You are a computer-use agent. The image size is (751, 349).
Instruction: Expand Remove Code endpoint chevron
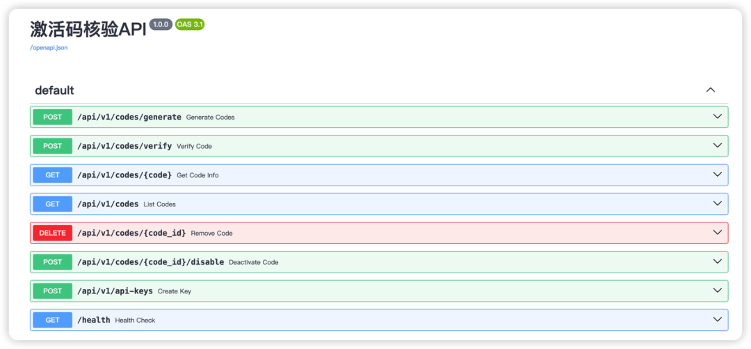(x=718, y=233)
